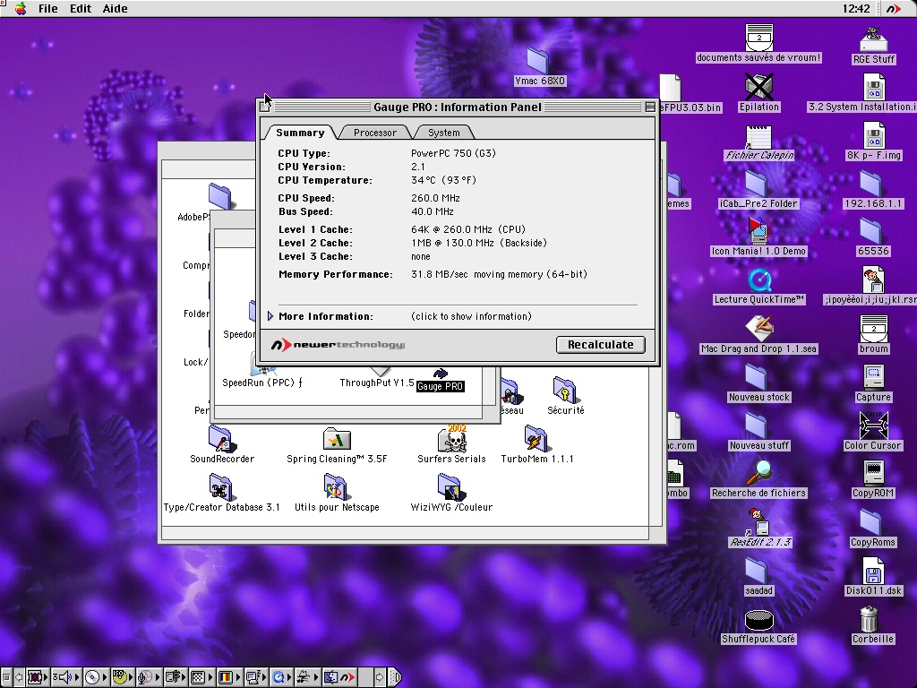Select the Disk011.dsk file icon
The height and width of the screenshot is (688, 917).
click(873, 570)
